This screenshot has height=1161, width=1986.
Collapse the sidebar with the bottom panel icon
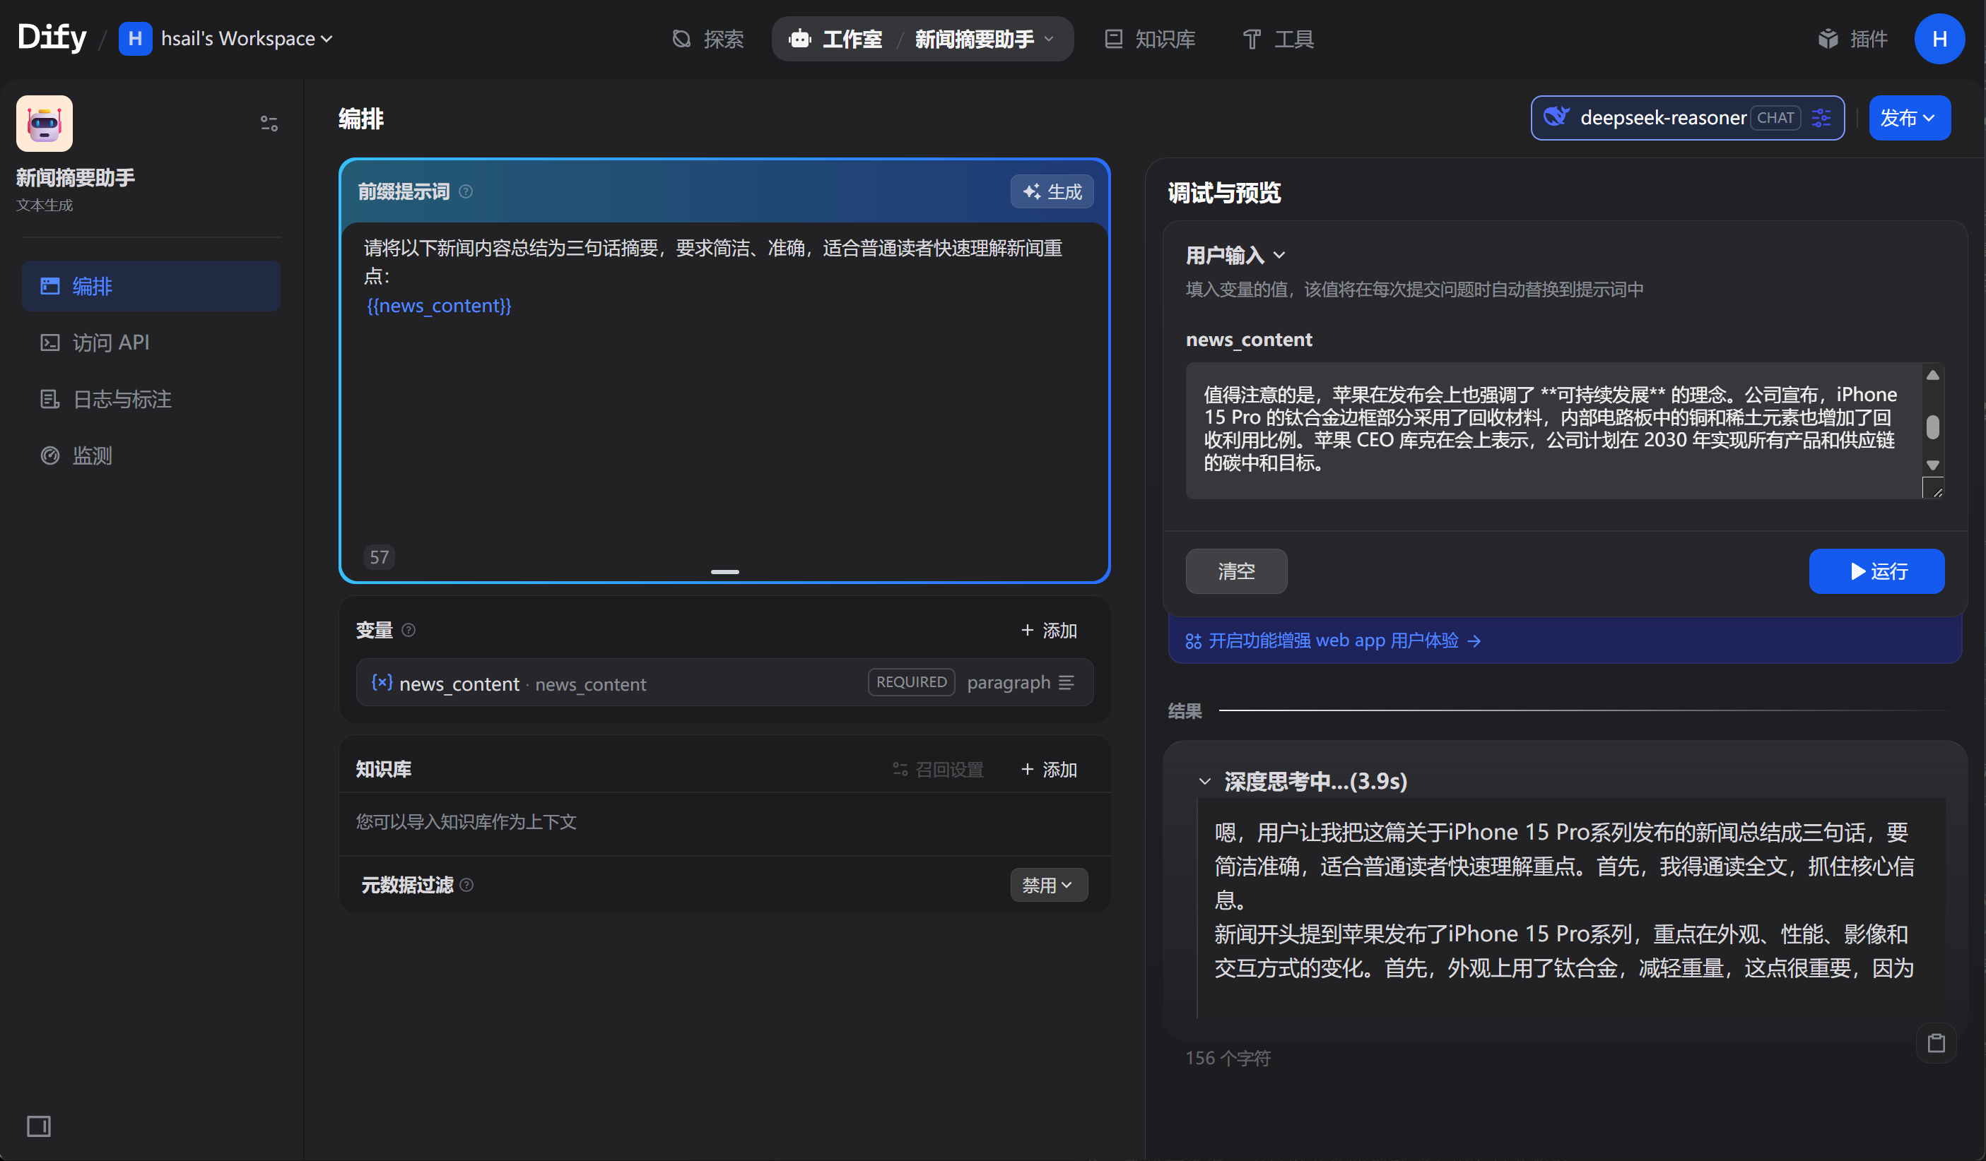(39, 1126)
